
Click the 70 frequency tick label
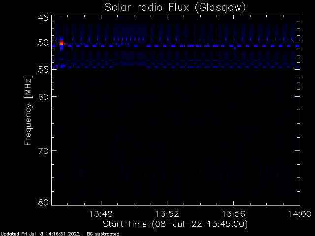[x=43, y=151]
